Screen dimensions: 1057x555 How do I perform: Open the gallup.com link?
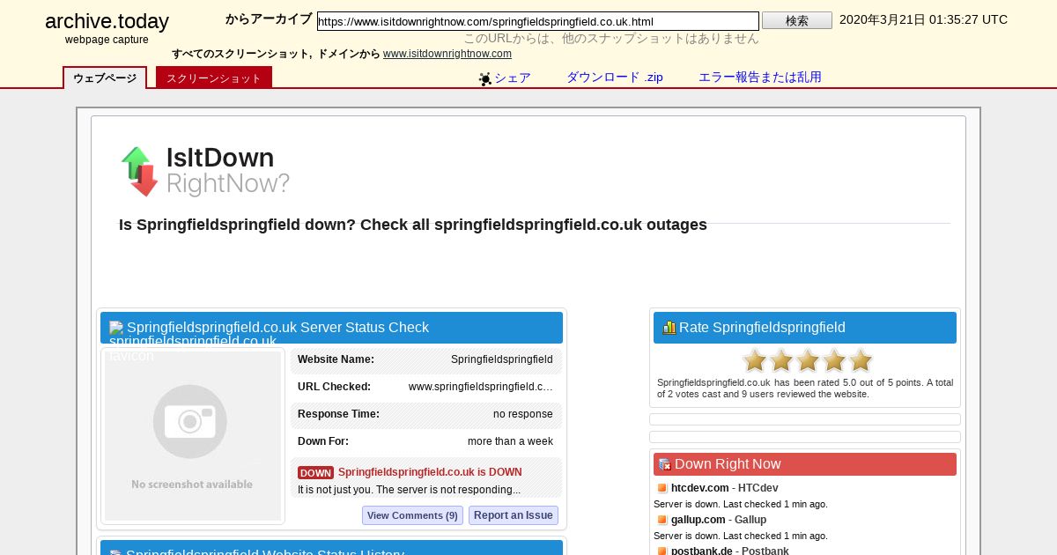click(x=699, y=520)
